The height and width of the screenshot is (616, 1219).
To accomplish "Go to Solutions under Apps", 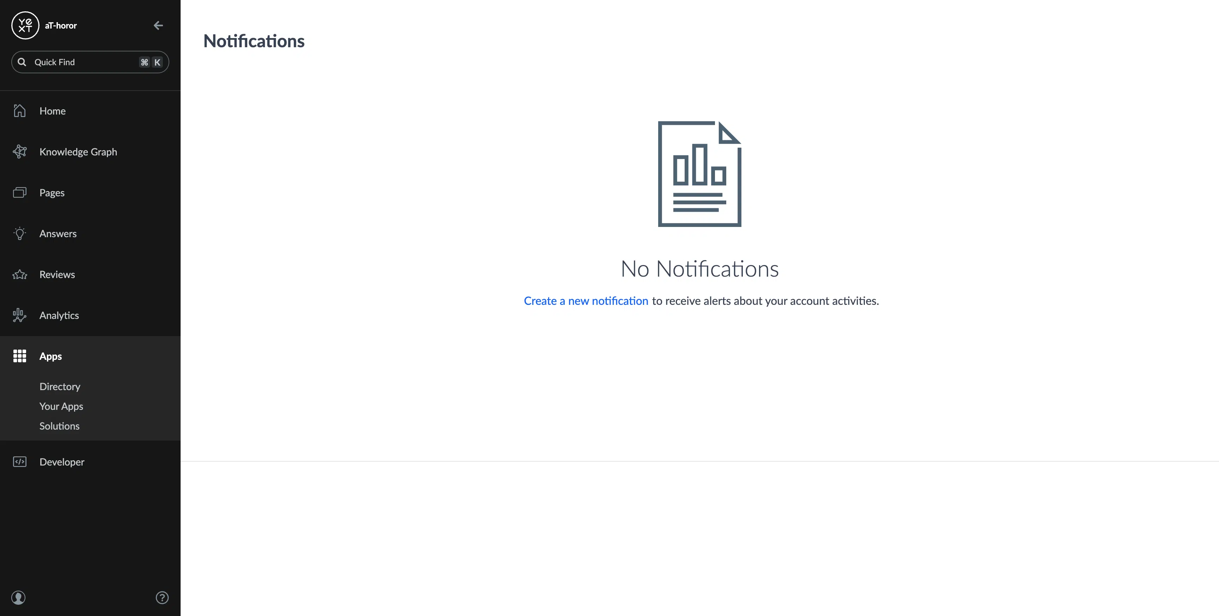I will point(59,426).
